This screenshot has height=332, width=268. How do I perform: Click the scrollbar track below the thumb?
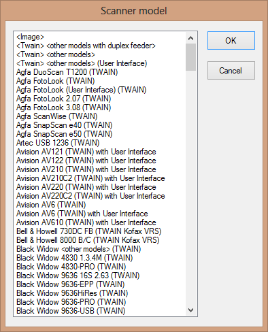[x=190, y=188]
